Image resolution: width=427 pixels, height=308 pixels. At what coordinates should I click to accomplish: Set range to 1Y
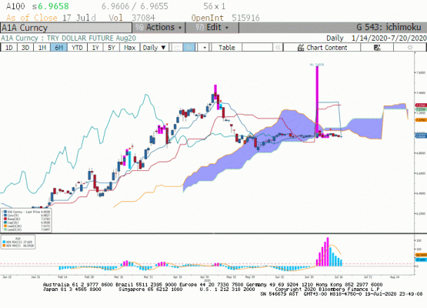tap(95, 48)
